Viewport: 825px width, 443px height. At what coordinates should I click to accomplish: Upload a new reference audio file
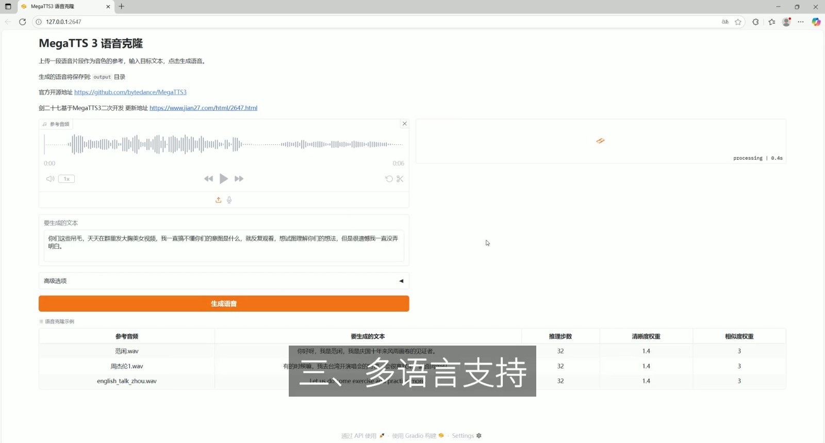tap(218, 200)
